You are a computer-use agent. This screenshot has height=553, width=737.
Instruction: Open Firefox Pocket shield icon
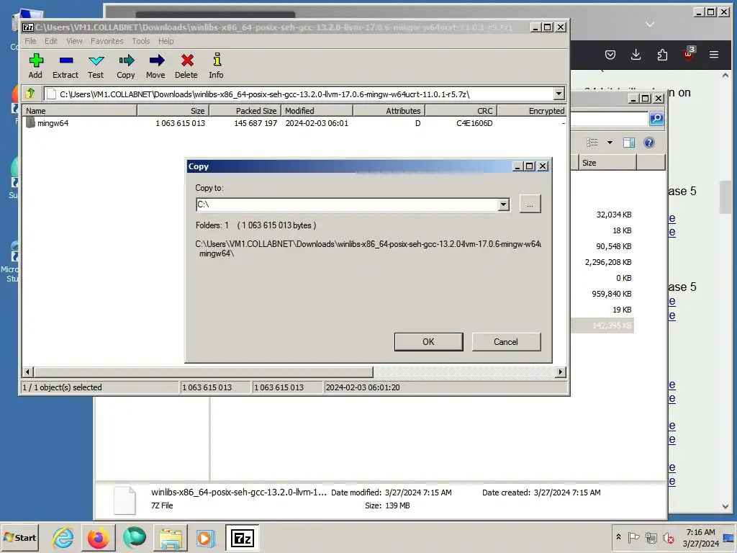point(610,55)
